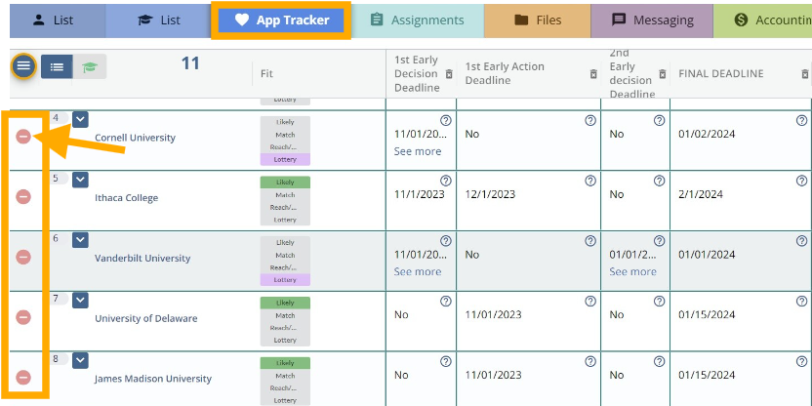The width and height of the screenshot is (812, 406).
Task: Open Vanderbilt University link
Action: 142,258
